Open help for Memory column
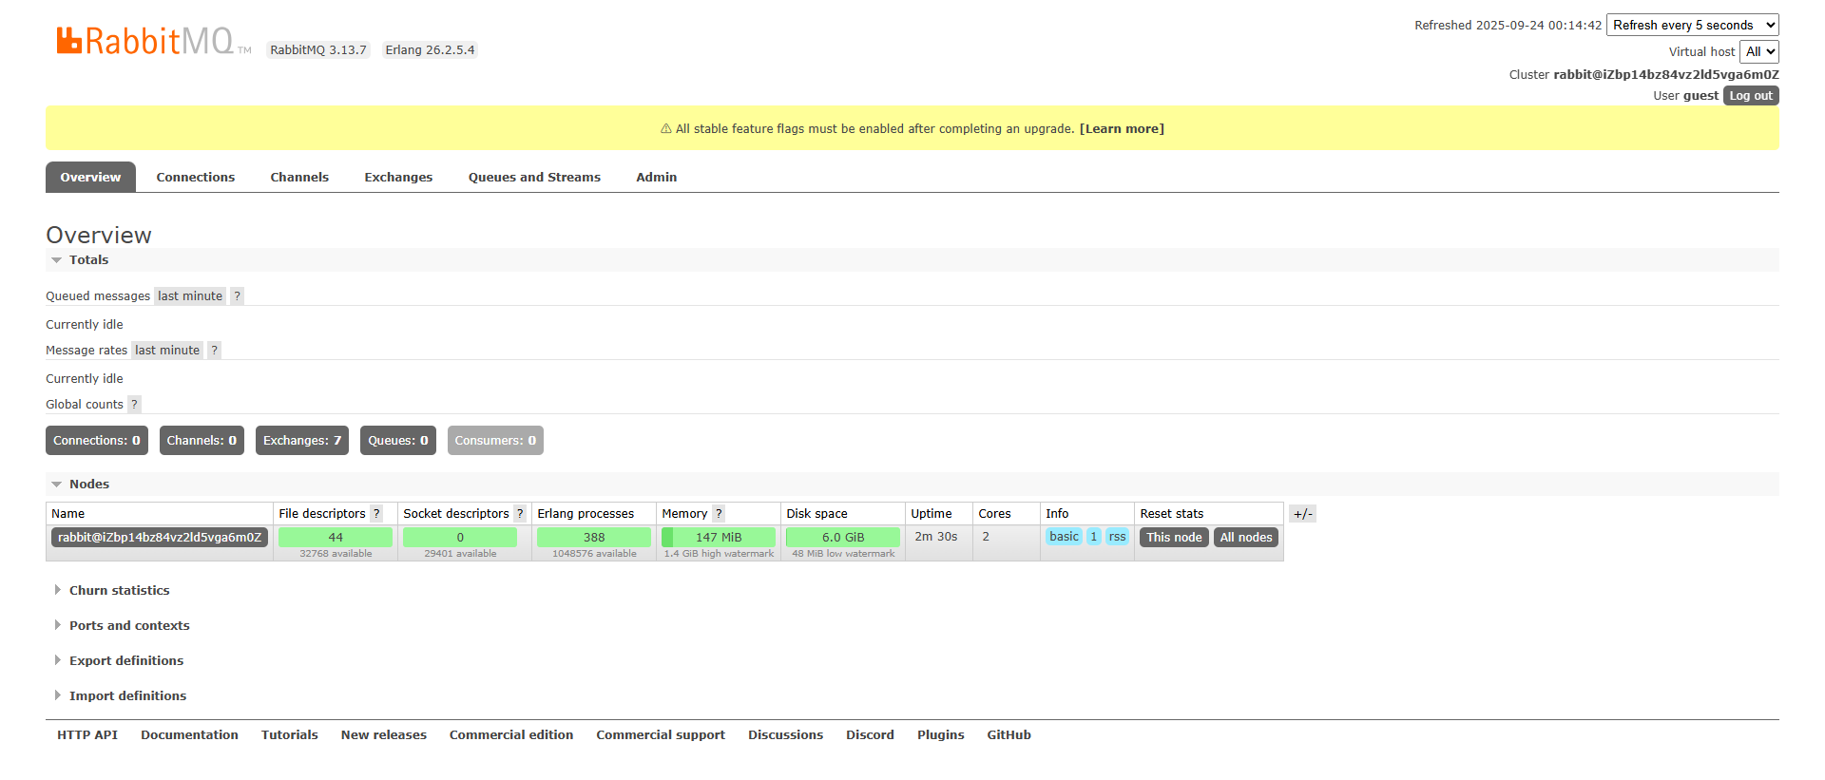Viewport: 1825px width, 780px height. pos(719,514)
